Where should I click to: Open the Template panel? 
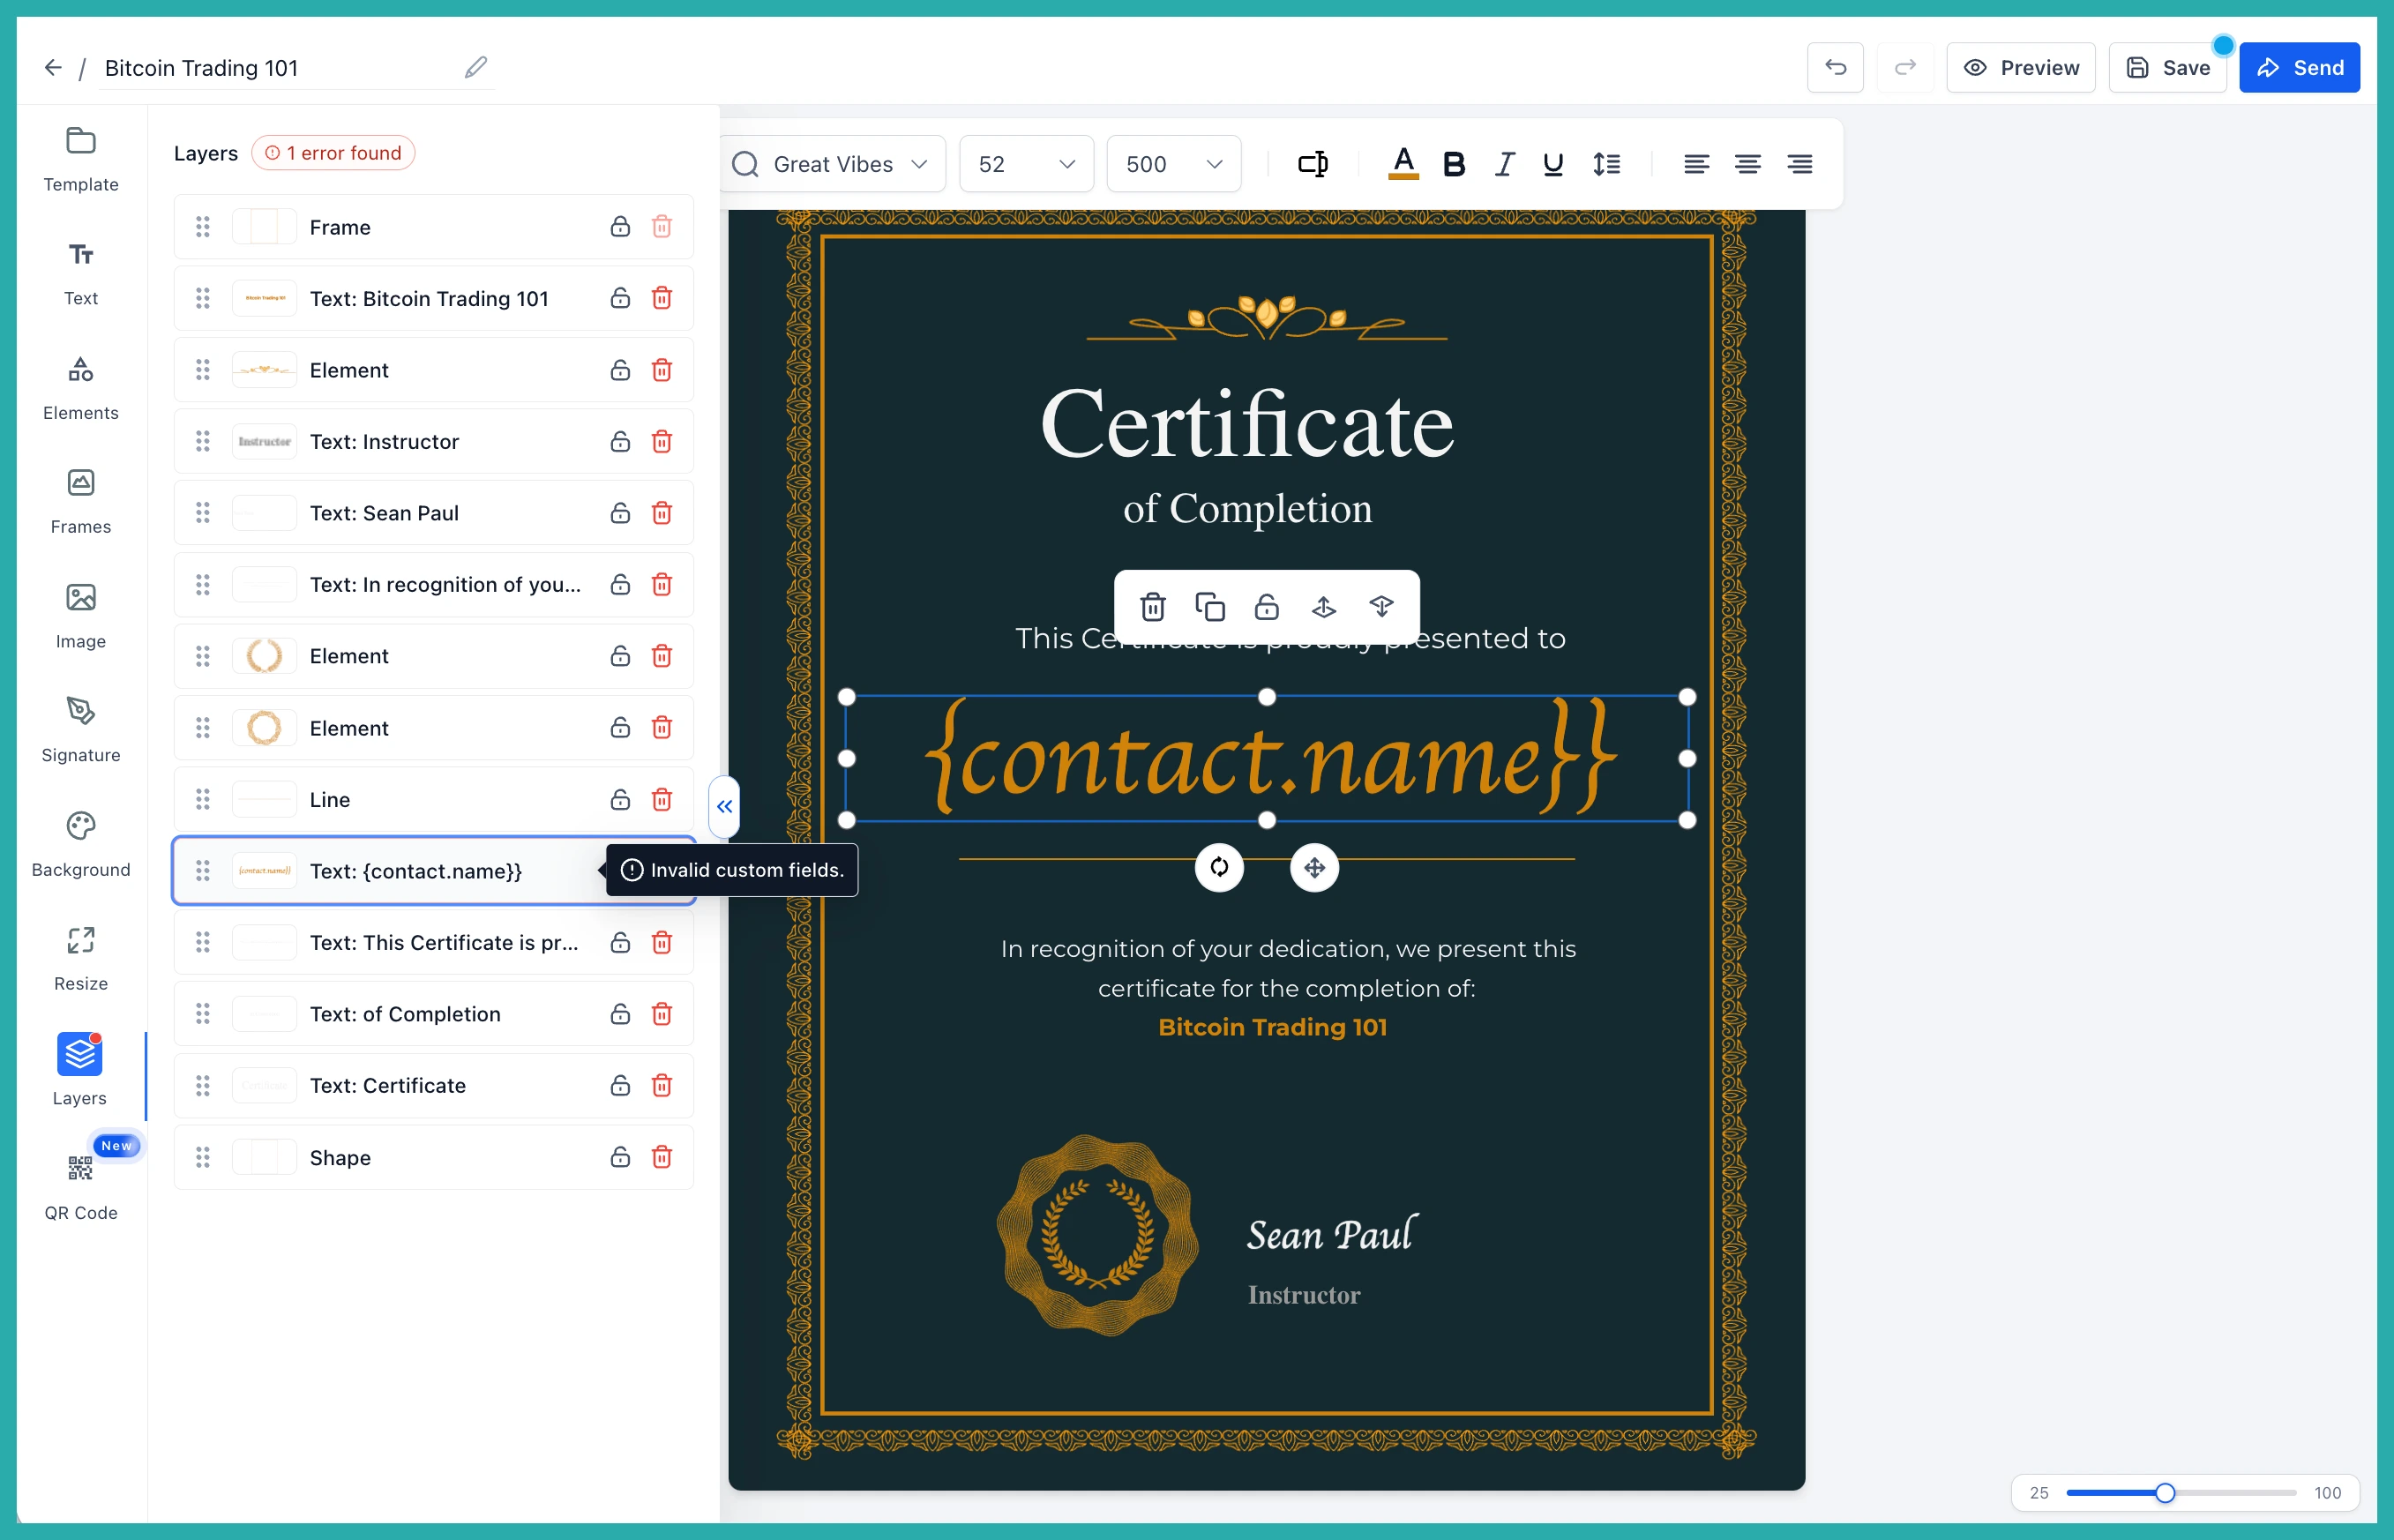click(x=81, y=159)
